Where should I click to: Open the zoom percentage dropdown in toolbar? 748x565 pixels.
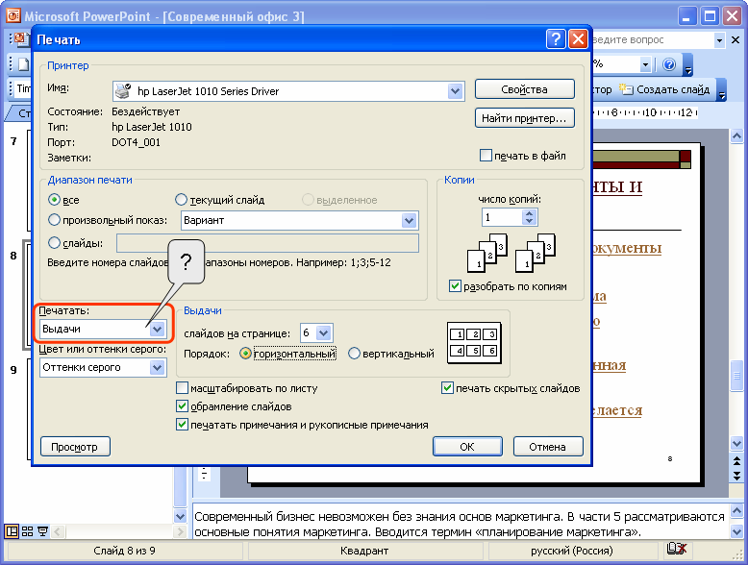(x=645, y=64)
